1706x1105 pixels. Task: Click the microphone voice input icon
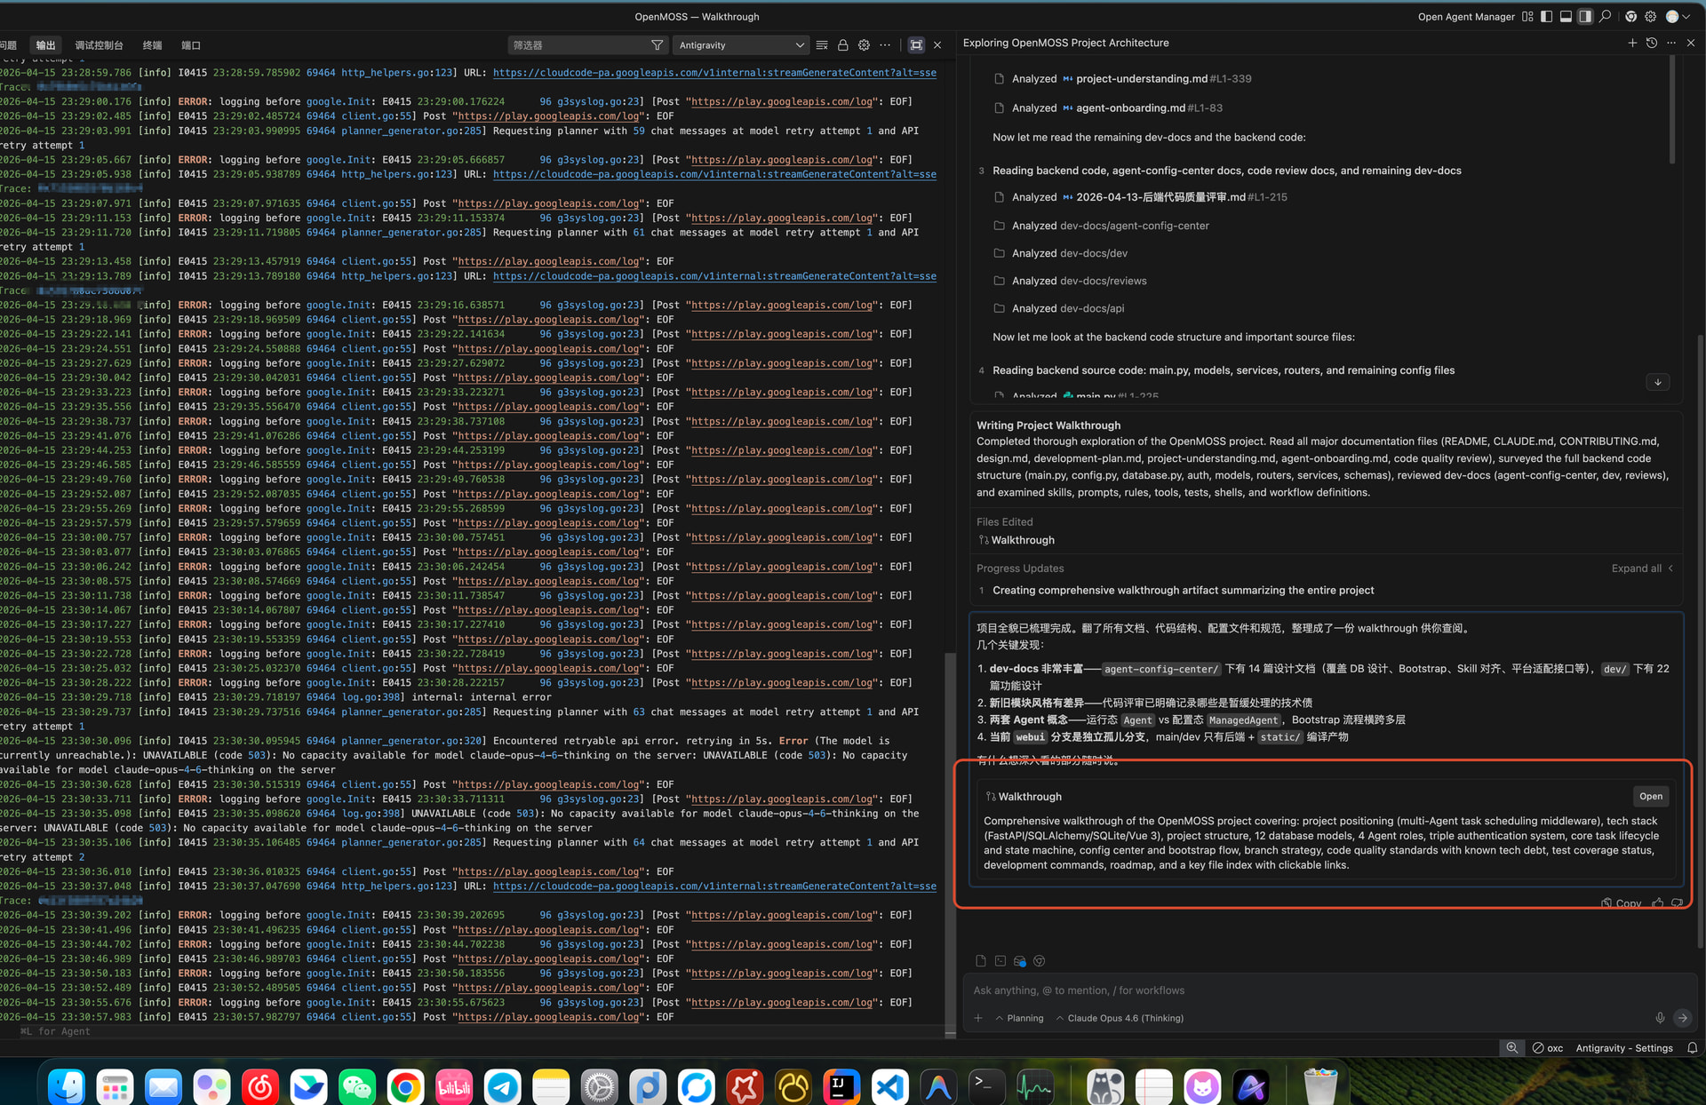(1660, 1019)
